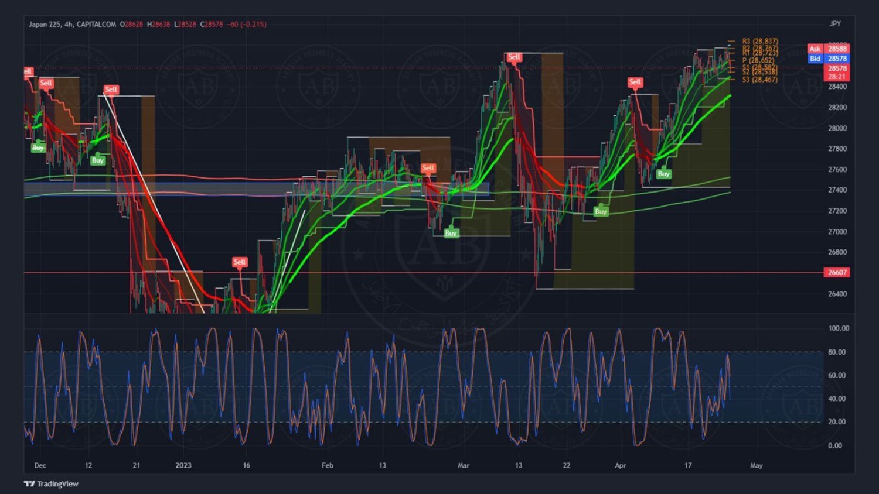The image size is (879, 494).
Task: Select the Buy signal in late March
Action: [x=601, y=211]
